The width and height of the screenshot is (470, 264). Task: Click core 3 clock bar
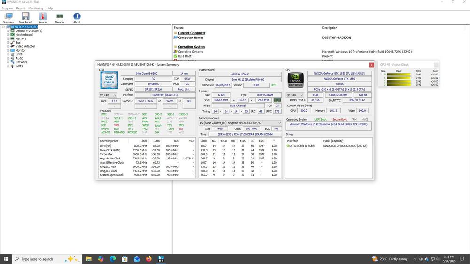coord(399,84)
